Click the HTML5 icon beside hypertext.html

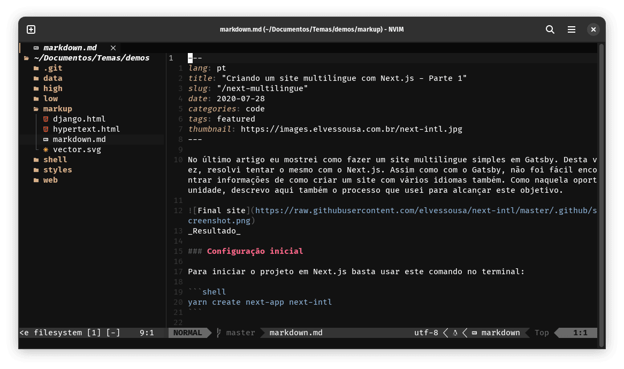coord(46,129)
